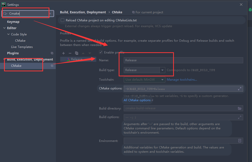Close the Settings dialog
252x162 pixels.
pyautogui.click(x=241, y=5)
